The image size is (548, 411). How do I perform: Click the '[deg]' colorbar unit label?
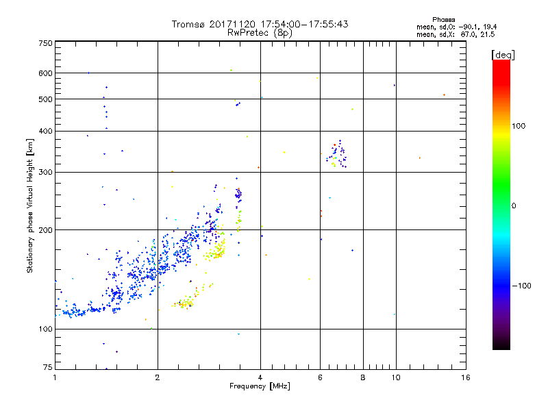point(503,55)
